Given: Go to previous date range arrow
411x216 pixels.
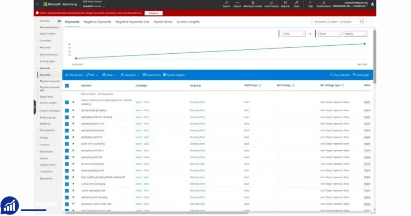Looking at the screenshot, I should coord(366,22).
